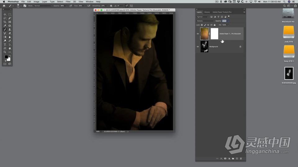
Task: Select the Blur tool
Action: 10,37
